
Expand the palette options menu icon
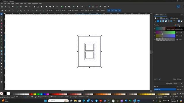point(183,94)
